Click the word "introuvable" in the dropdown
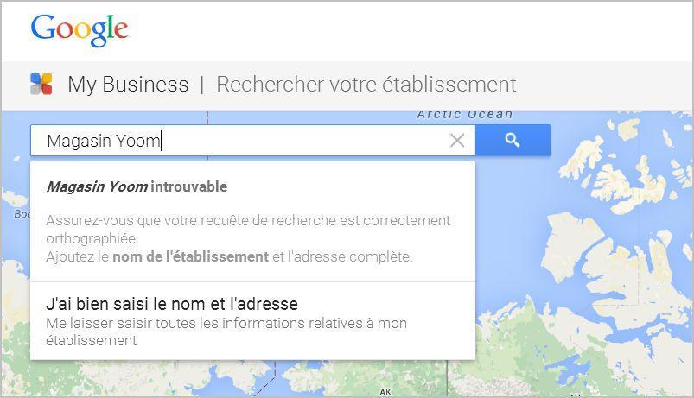 click(x=189, y=186)
